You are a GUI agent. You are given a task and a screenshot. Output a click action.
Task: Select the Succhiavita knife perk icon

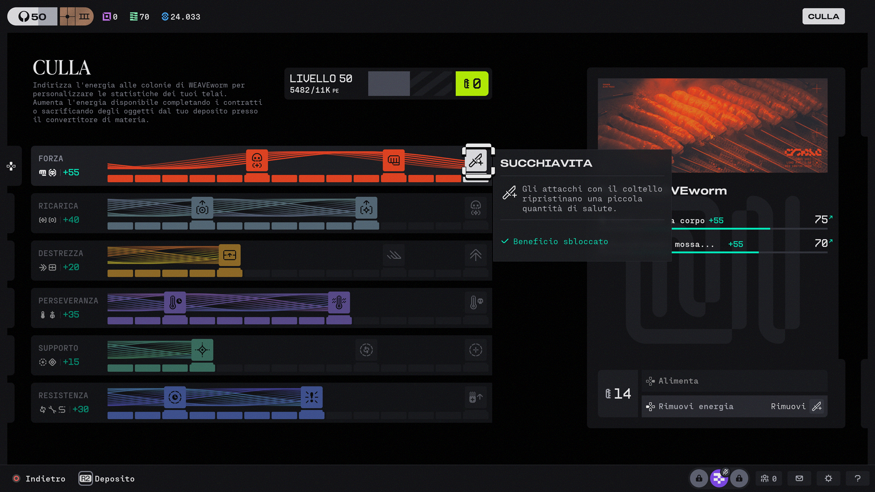pyautogui.click(x=476, y=161)
